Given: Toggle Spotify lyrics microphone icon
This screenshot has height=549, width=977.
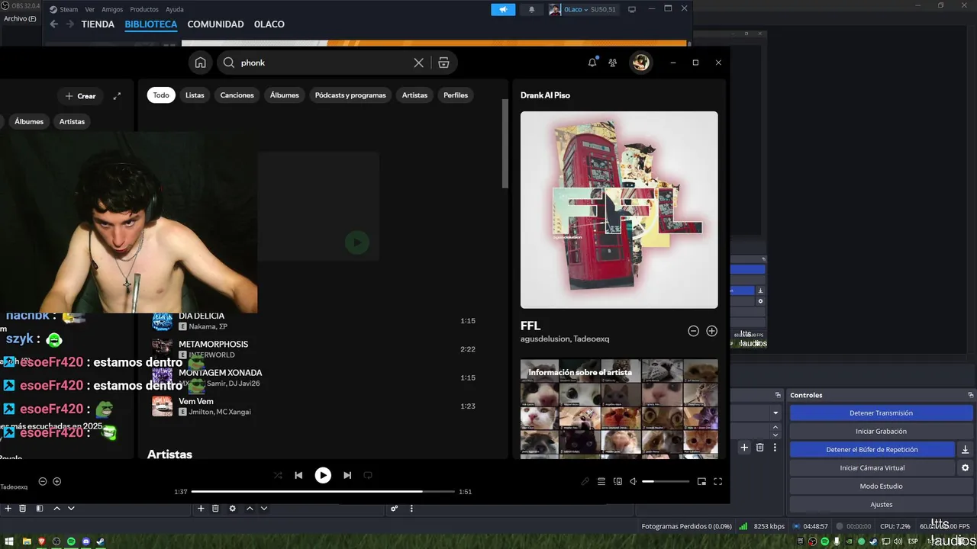Looking at the screenshot, I should [585, 481].
